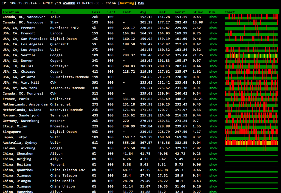281x193 pixels.
Task: Show MTR for the Vancouver Telus row
Action: (213, 17)
